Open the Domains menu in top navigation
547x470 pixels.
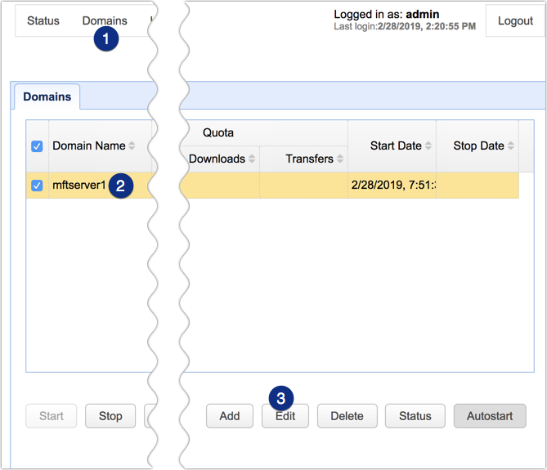[x=105, y=20]
